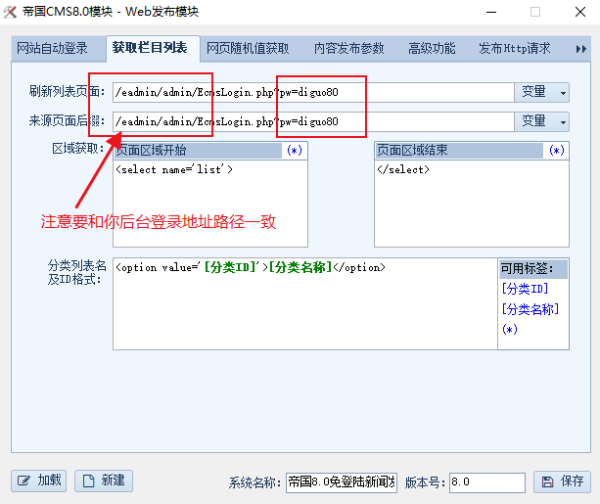Open the 发布Http请求 tab

point(514,49)
